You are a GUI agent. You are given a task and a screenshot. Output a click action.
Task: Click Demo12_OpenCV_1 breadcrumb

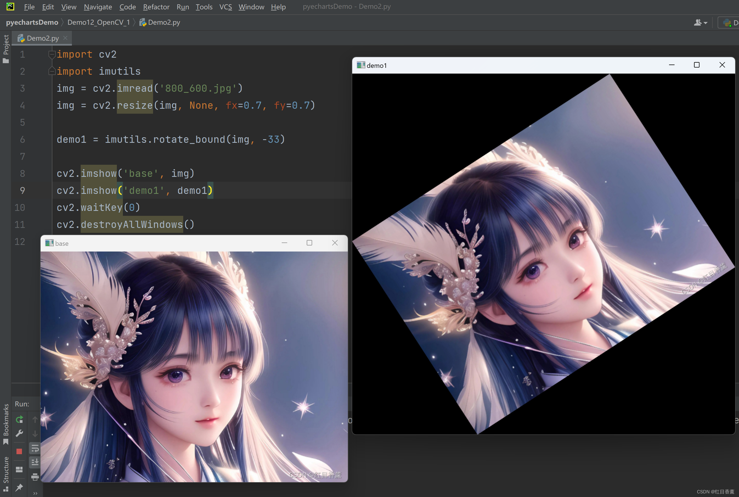[98, 22]
